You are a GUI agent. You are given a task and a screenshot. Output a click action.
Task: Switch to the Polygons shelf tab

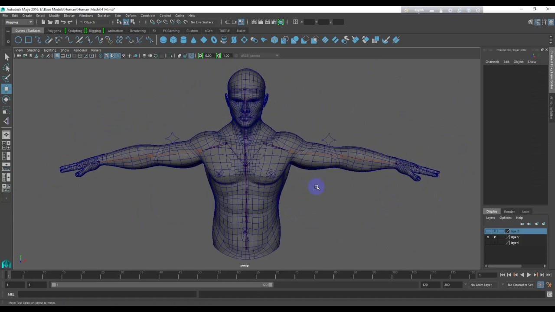[x=54, y=31]
